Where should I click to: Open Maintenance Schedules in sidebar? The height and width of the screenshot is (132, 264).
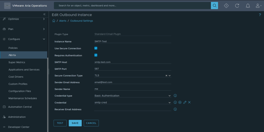23,98
